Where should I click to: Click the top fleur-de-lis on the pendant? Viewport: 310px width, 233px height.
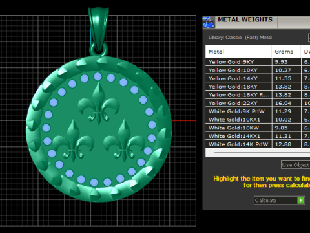[x=99, y=104]
